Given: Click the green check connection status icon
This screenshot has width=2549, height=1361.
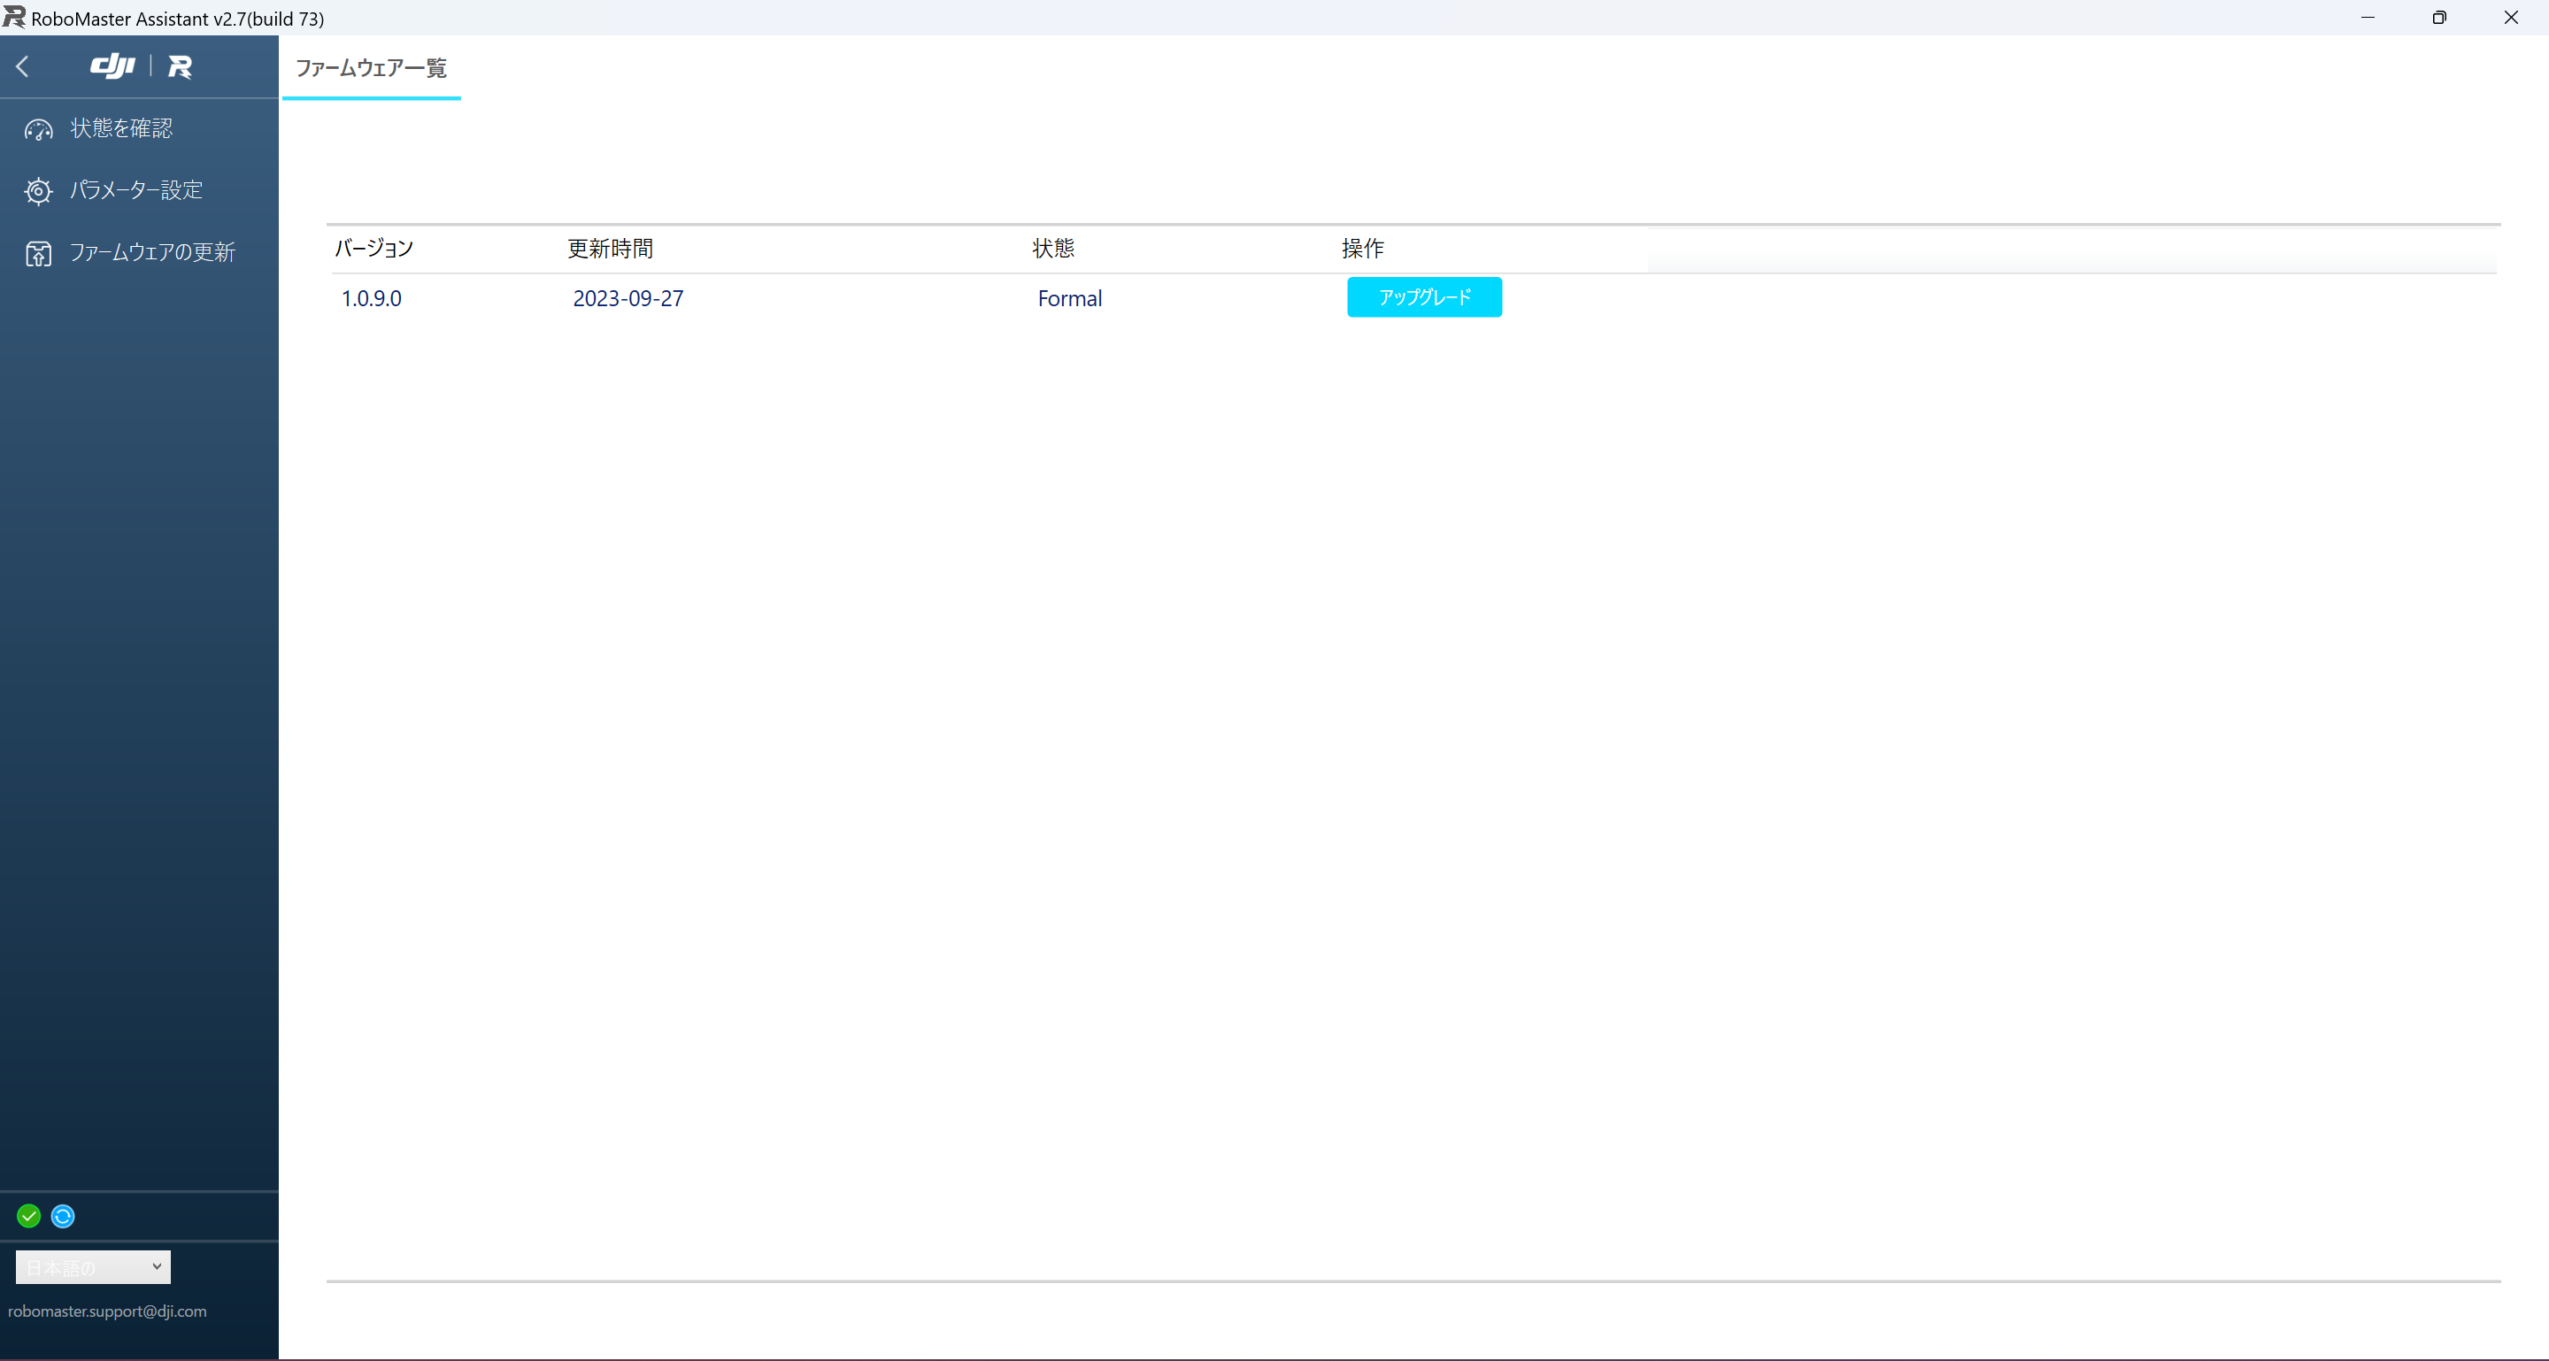Looking at the screenshot, I should tap(27, 1216).
